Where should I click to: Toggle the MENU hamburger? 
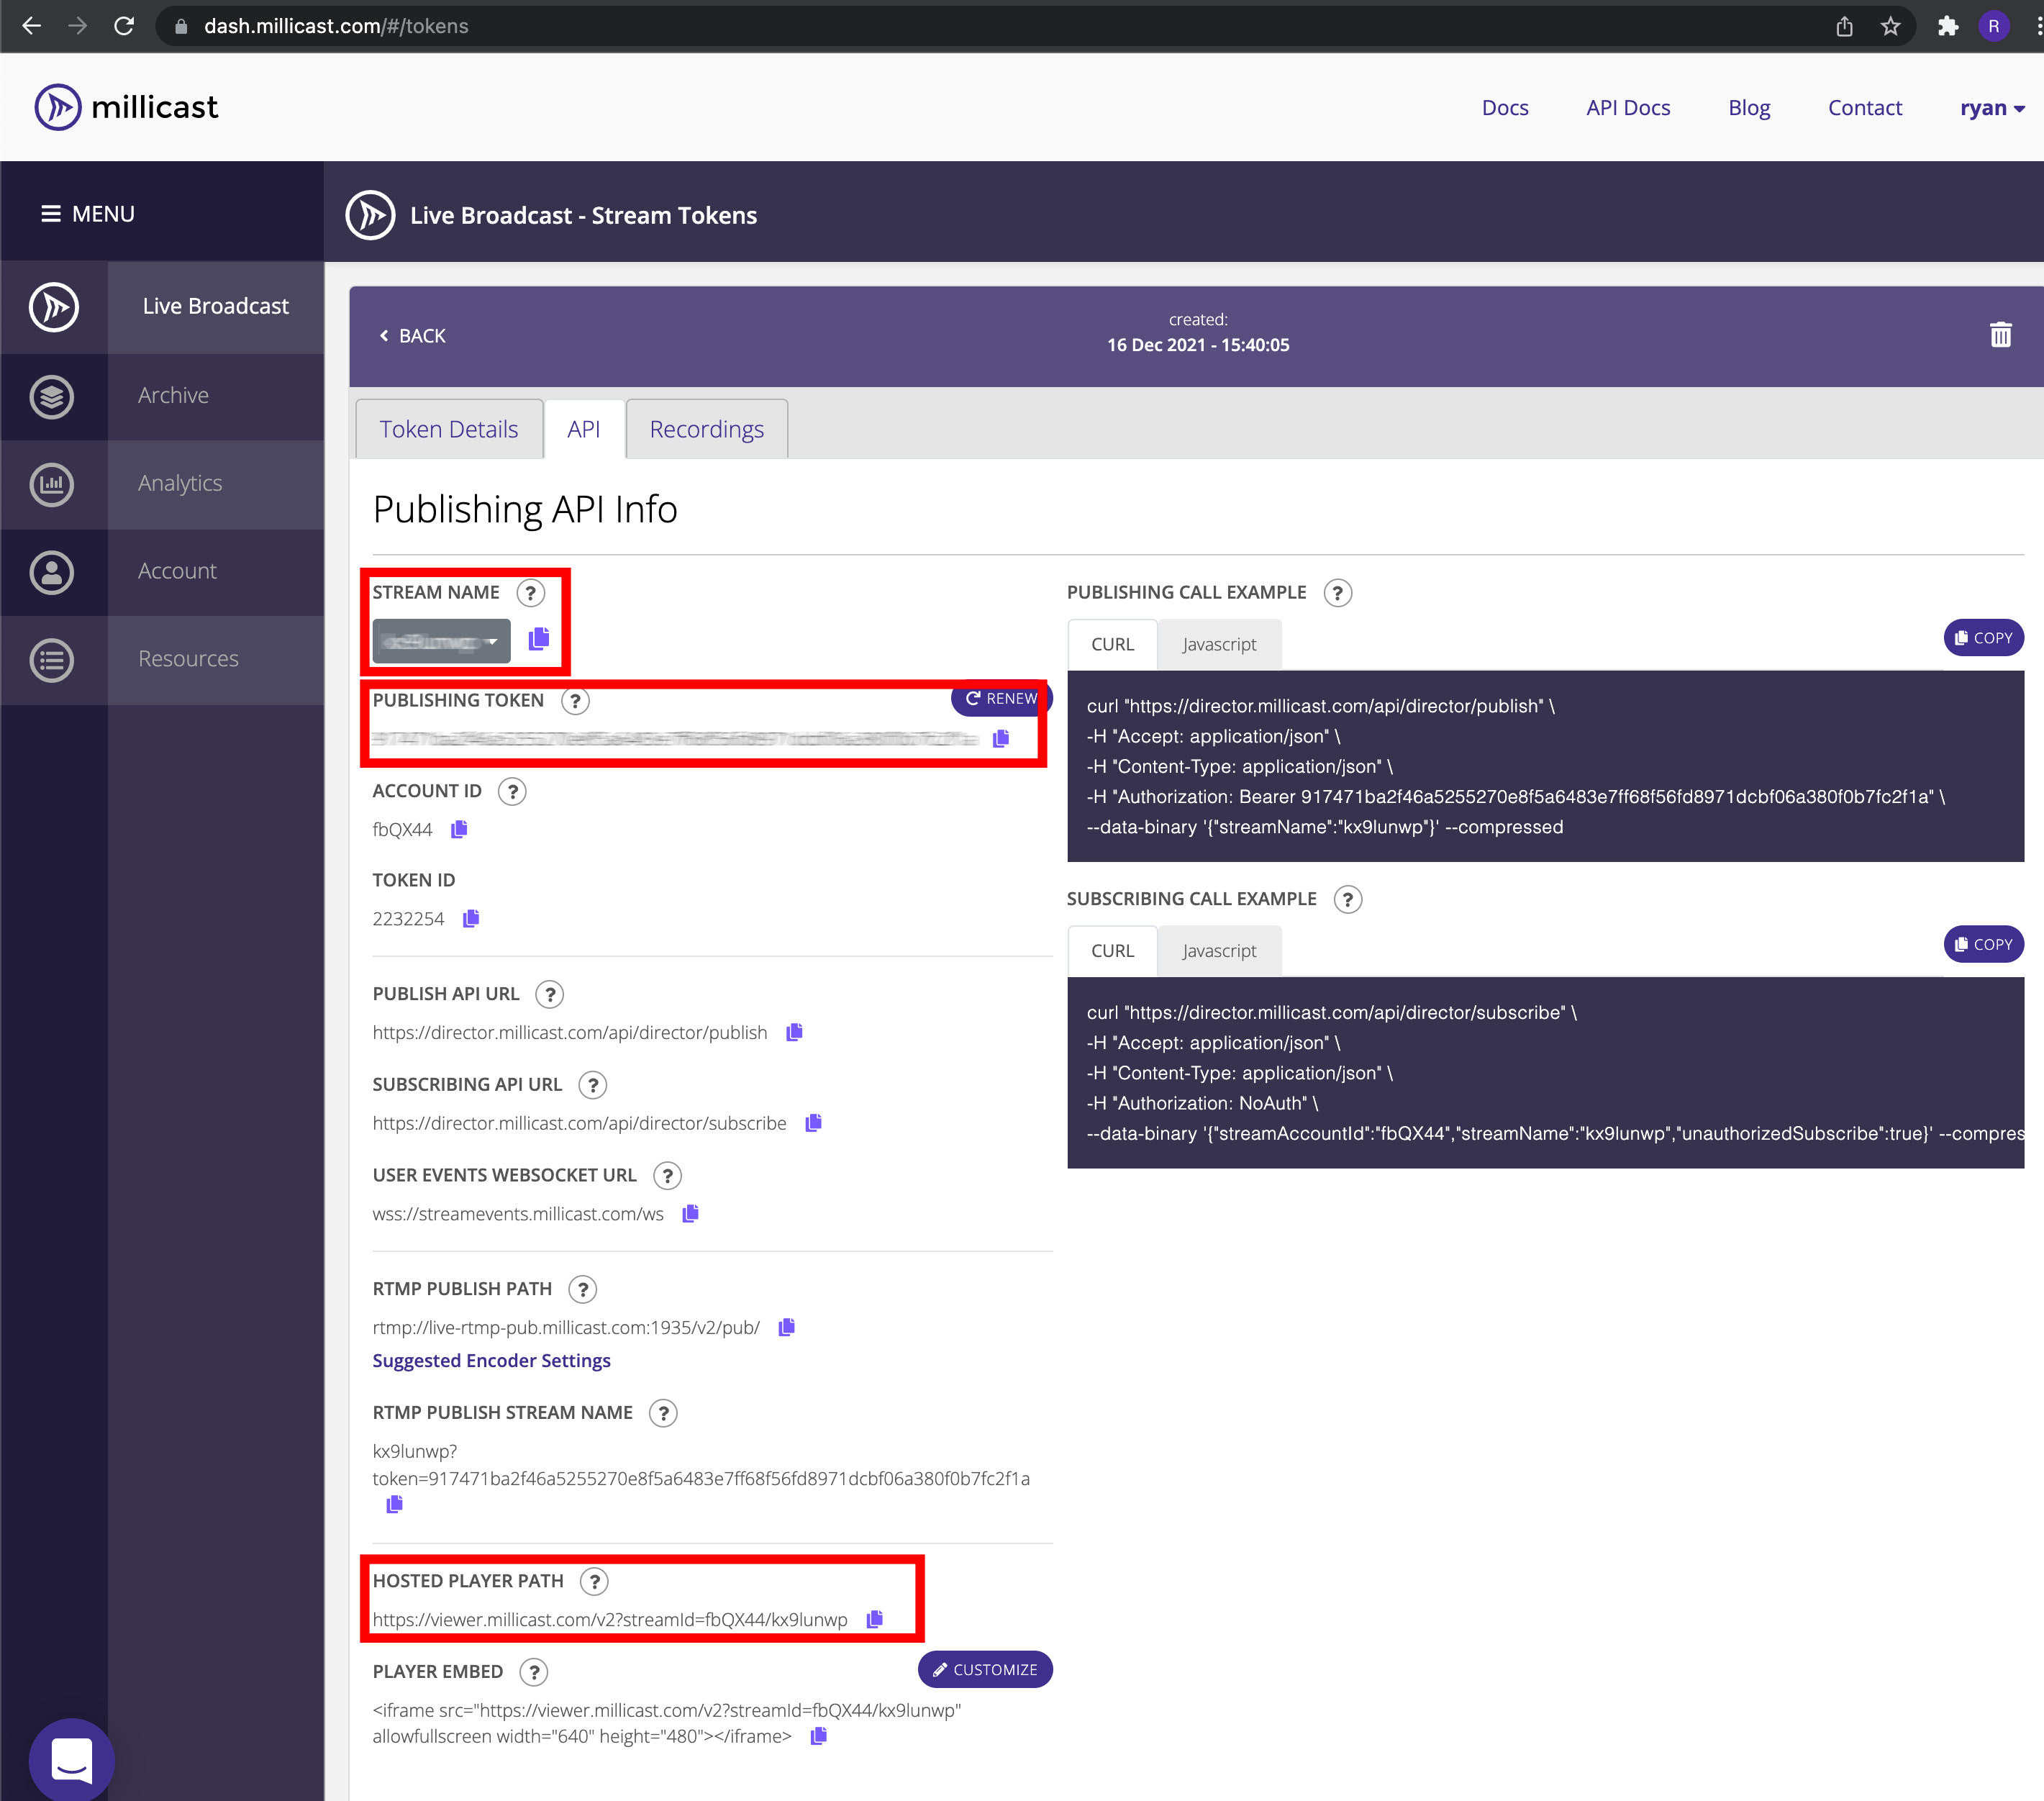(88, 214)
